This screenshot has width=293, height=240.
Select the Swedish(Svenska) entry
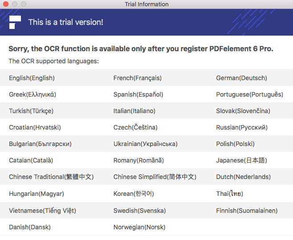click(x=139, y=211)
